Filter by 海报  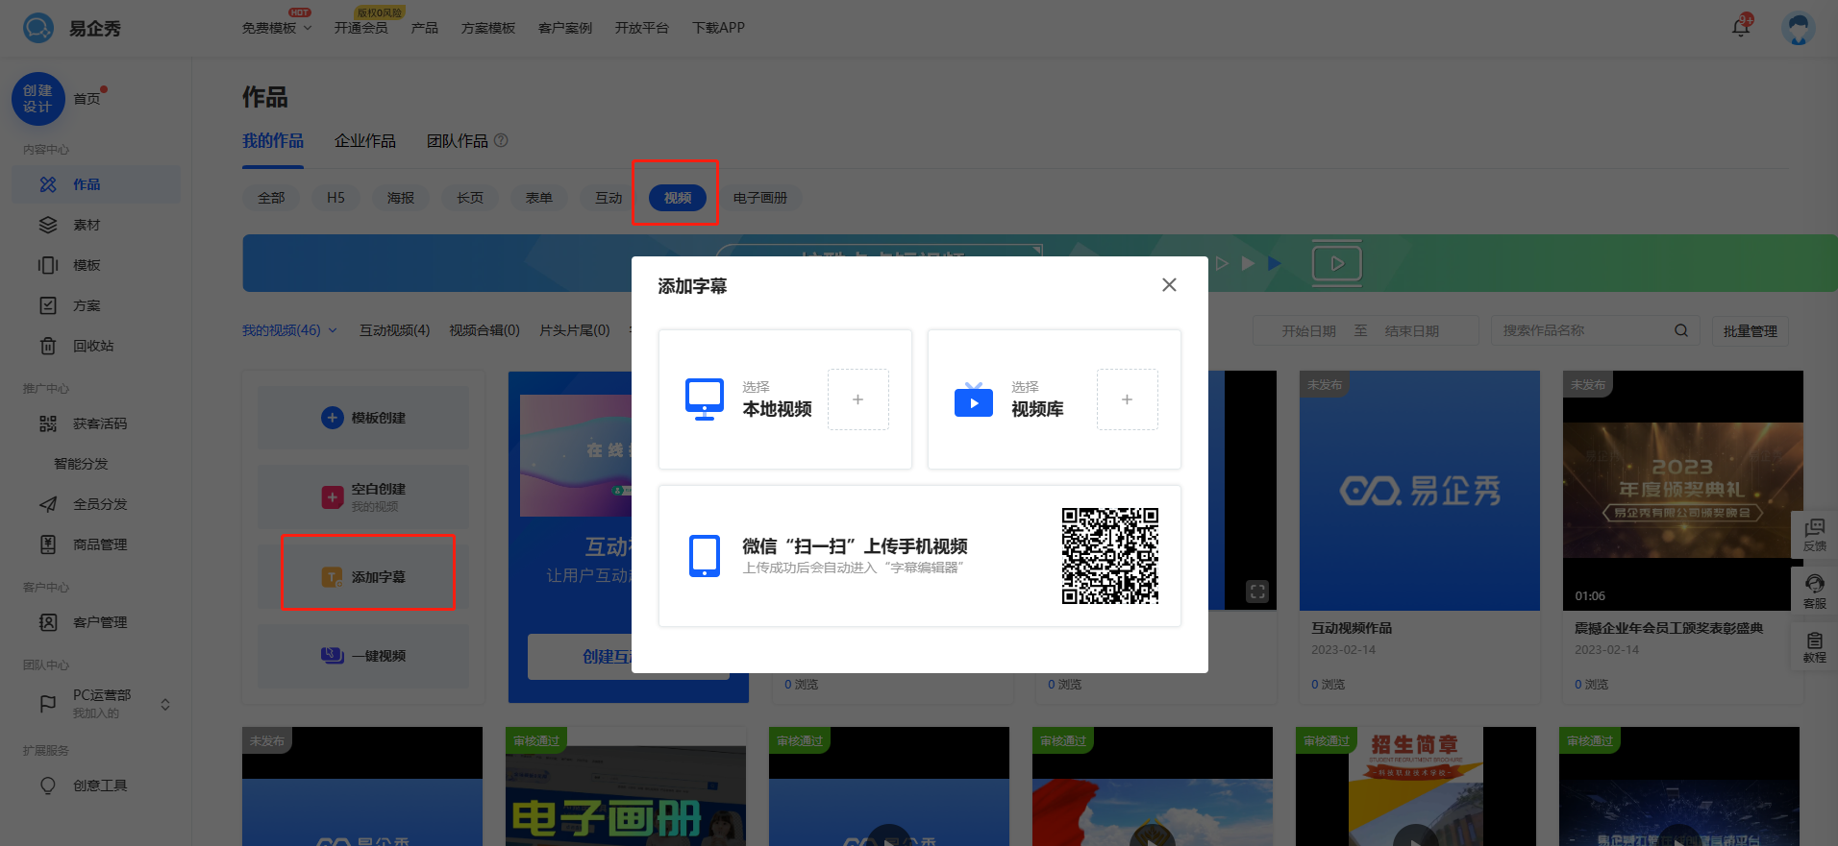[401, 198]
